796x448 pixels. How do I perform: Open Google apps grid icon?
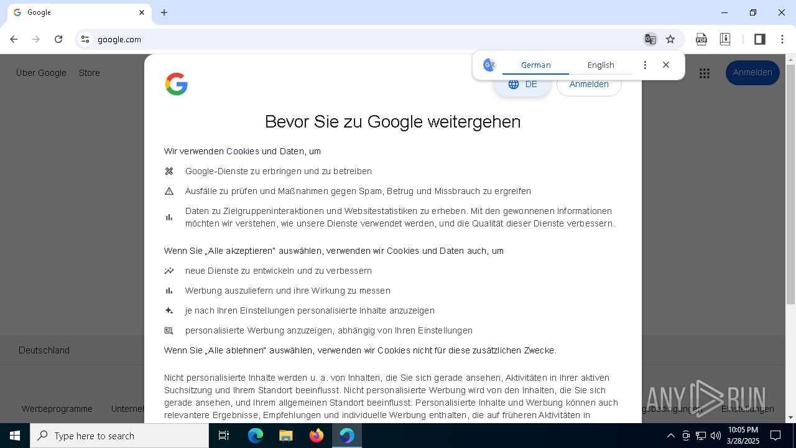coord(705,73)
